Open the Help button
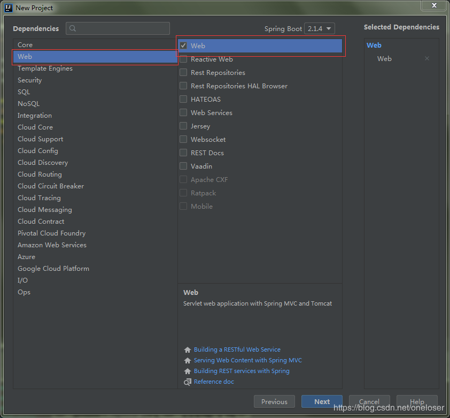 [x=417, y=401]
